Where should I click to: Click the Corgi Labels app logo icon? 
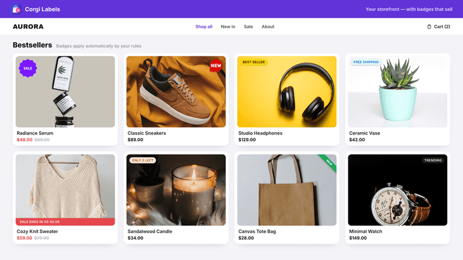pyautogui.click(x=16, y=9)
